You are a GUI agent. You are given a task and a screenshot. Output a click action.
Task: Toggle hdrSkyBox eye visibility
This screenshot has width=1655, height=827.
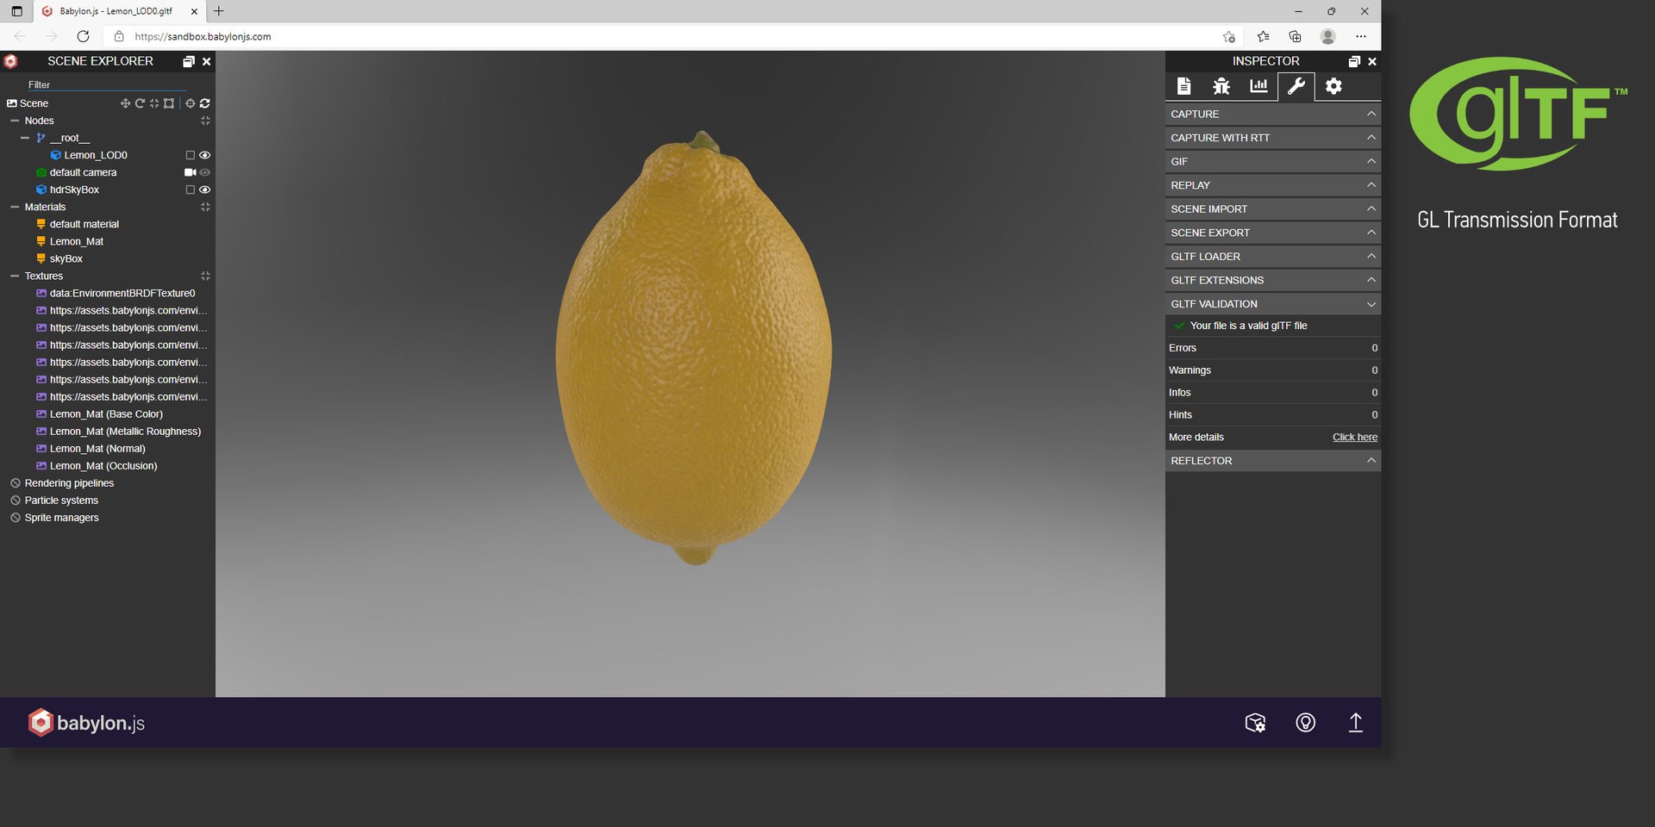click(205, 190)
